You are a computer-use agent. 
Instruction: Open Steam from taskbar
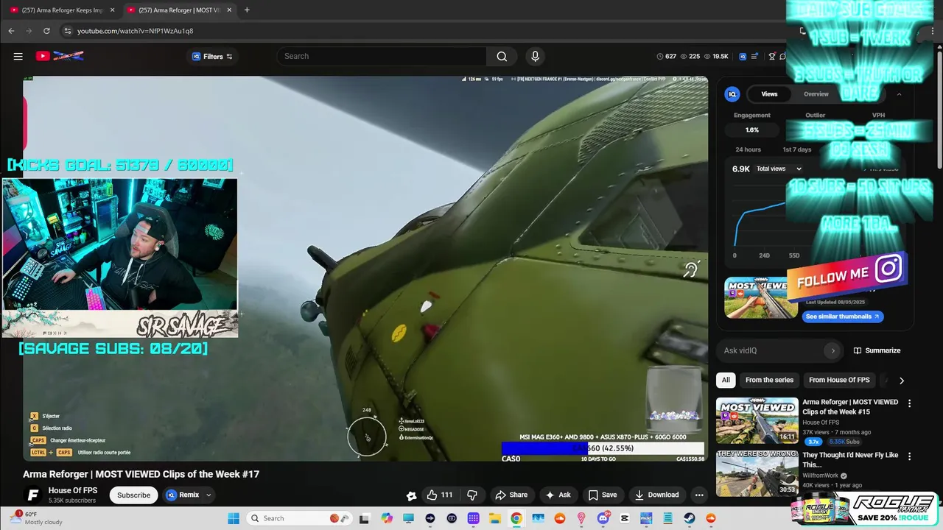coord(690,518)
